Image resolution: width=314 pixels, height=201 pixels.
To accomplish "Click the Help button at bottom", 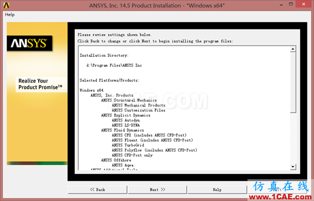I will [x=217, y=190].
